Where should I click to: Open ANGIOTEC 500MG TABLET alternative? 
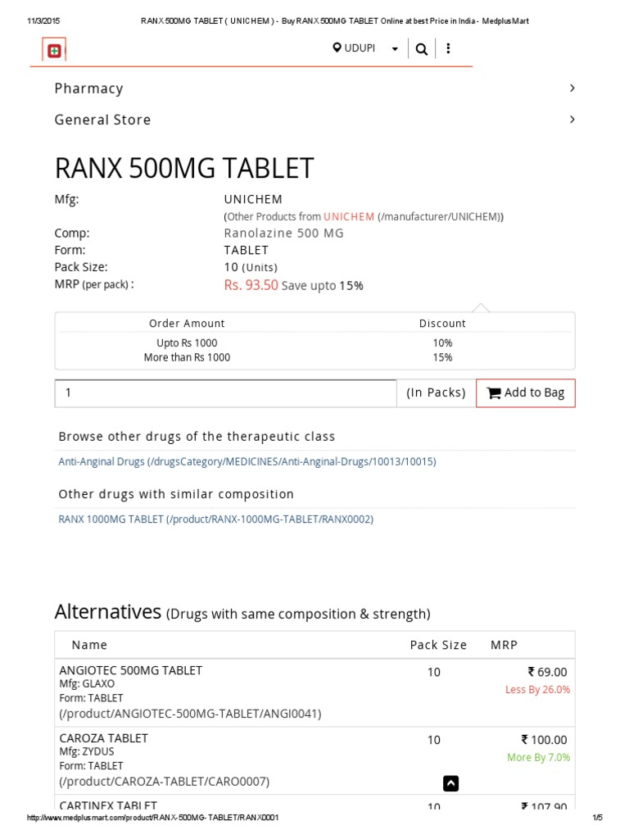(x=131, y=670)
